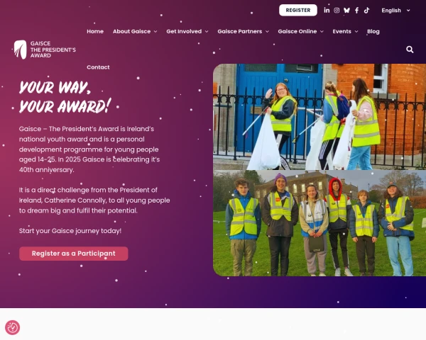
Task: Expand the Get Involved menu
Action: 187,31
